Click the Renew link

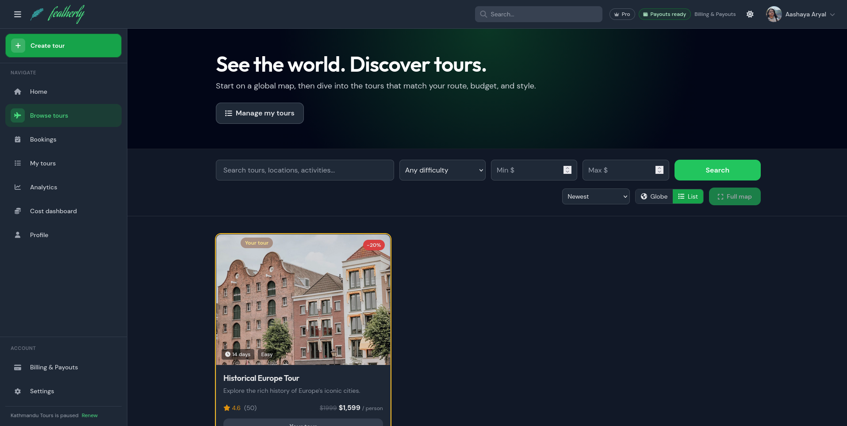(x=90, y=415)
